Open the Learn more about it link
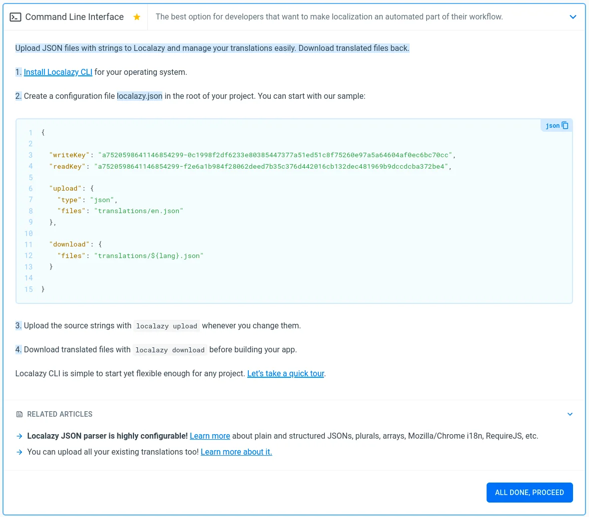The height and width of the screenshot is (517, 589). [236, 452]
